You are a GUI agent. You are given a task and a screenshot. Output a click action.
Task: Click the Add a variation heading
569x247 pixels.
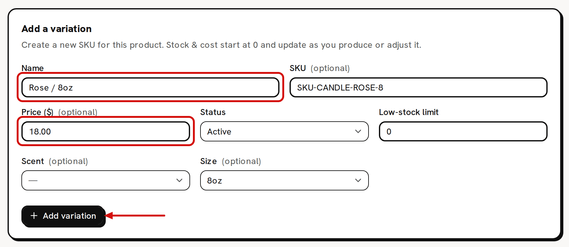(57, 29)
